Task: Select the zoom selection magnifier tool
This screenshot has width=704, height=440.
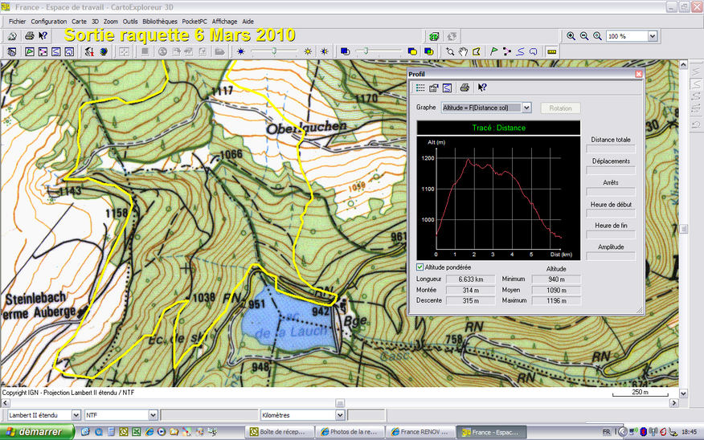Action: [450, 51]
